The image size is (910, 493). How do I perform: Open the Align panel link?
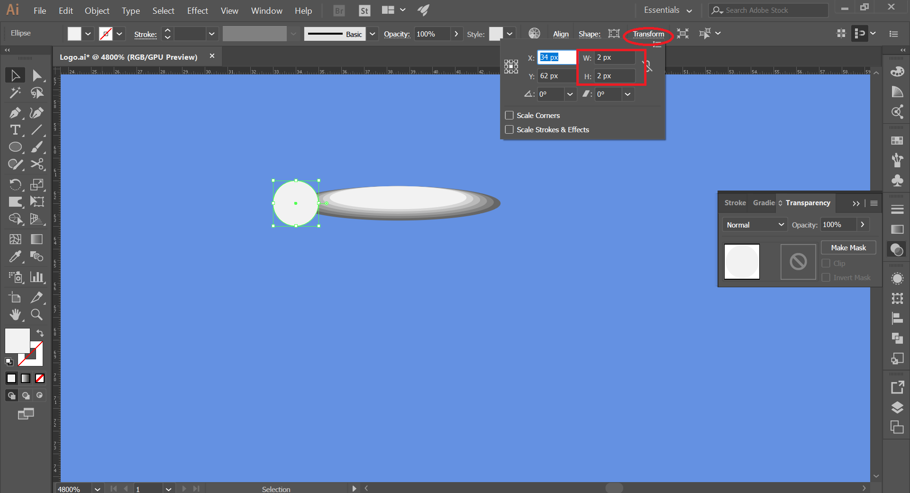pos(561,34)
